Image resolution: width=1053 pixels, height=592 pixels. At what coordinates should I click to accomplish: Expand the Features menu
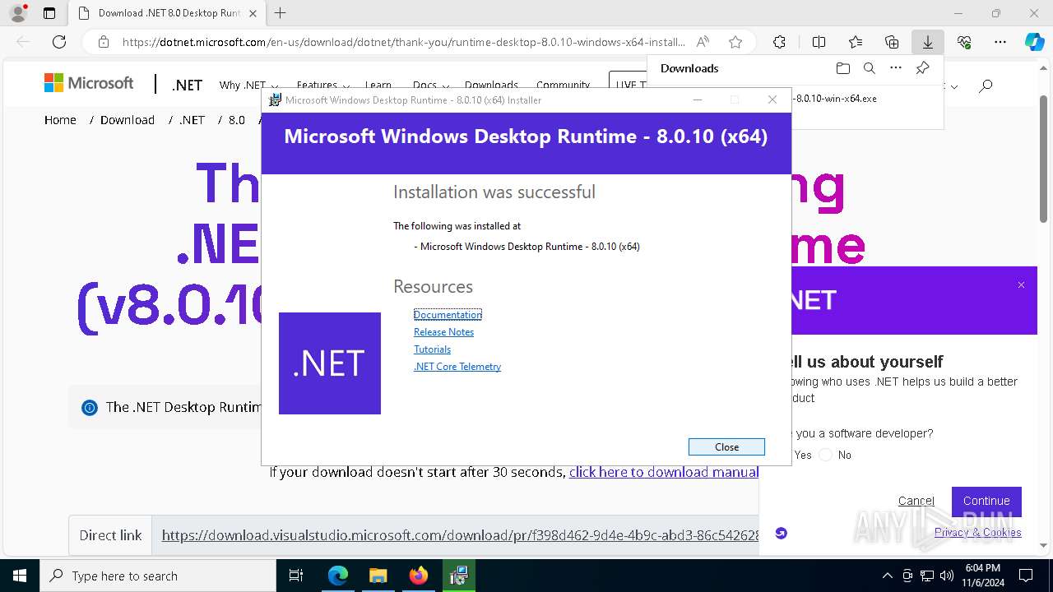pos(322,85)
